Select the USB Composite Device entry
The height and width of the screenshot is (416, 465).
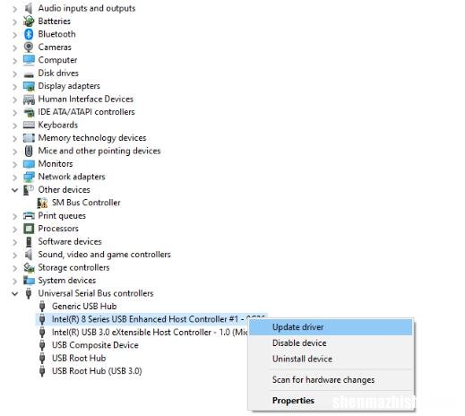(x=95, y=345)
